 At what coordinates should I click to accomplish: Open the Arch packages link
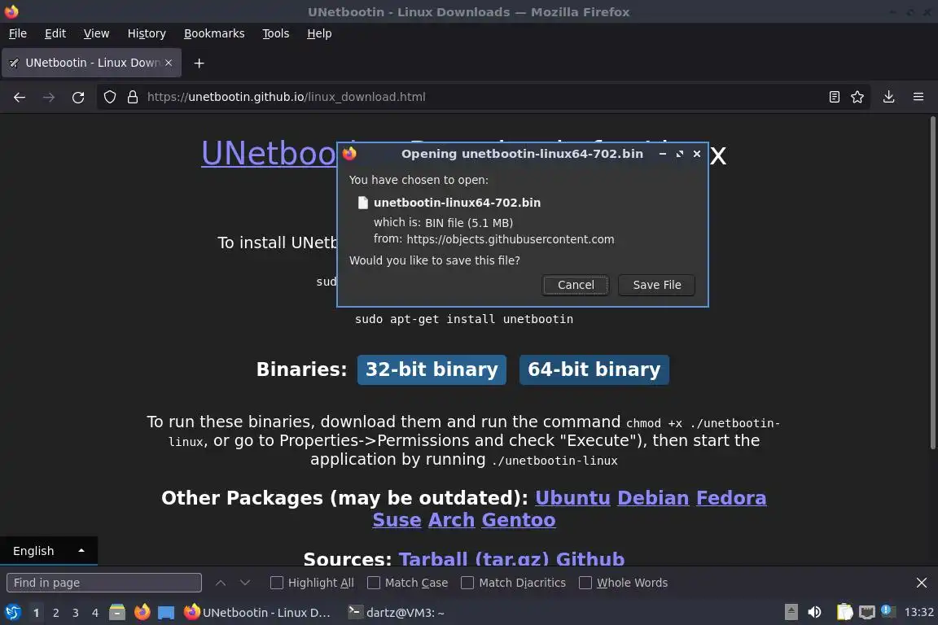click(452, 520)
